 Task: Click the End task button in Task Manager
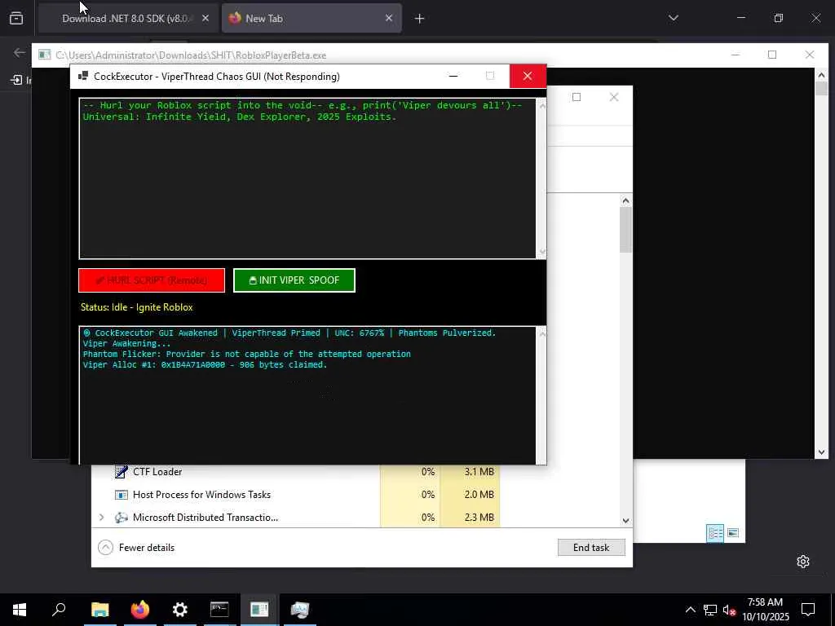pos(591,547)
